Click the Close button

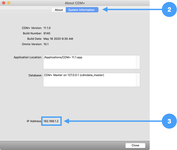[x=135, y=145]
